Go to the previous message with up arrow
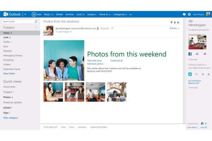Screen dimensions: 212x141 [x=171, y=22]
